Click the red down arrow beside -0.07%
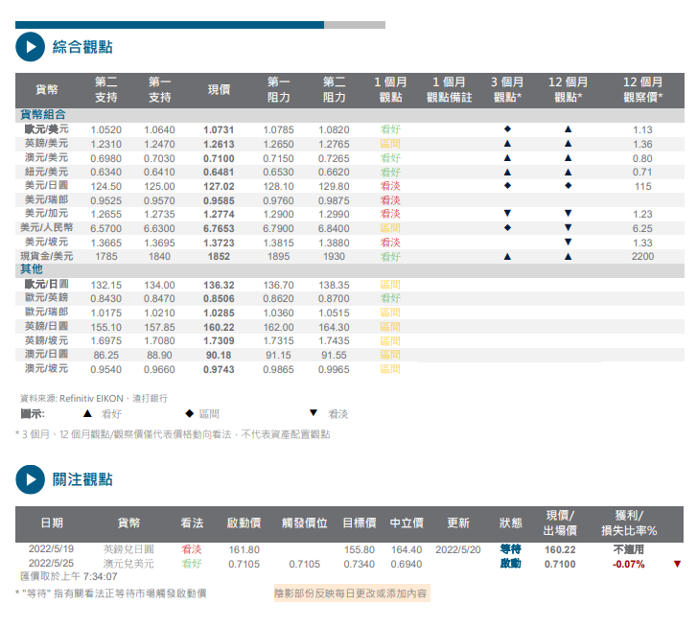The width and height of the screenshot is (697, 627). click(677, 564)
